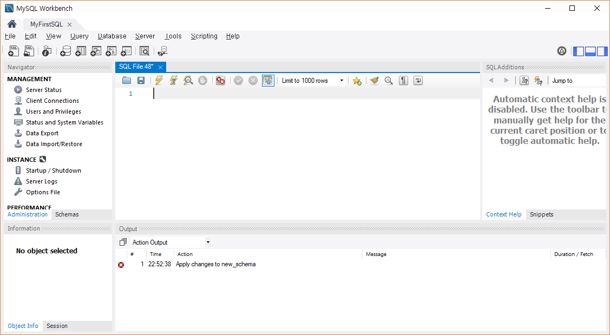Create a new function toolbar icon
This screenshot has width=610, height=335.
point(126,50)
